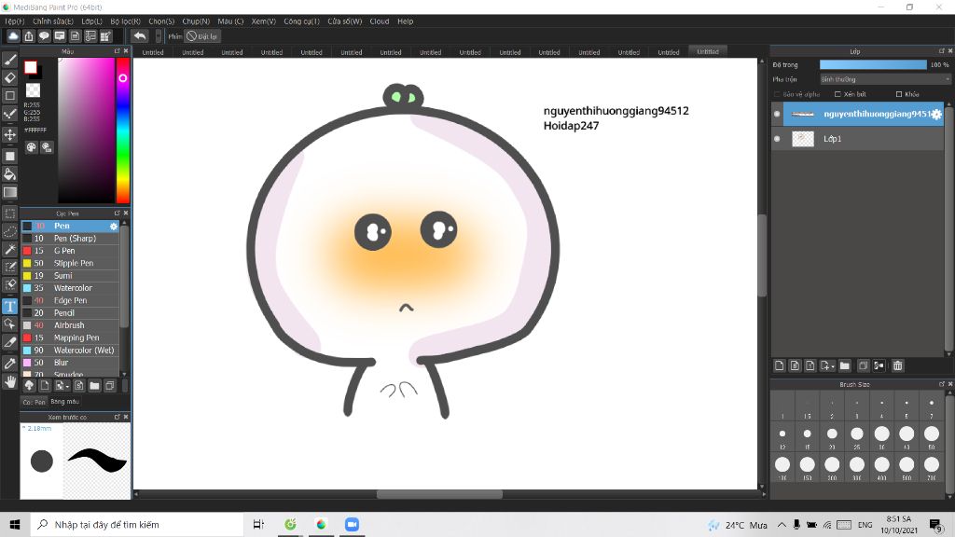The height and width of the screenshot is (537, 955).
Task: Switch to the Bảng màu tab
Action: (x=64, y=402)
